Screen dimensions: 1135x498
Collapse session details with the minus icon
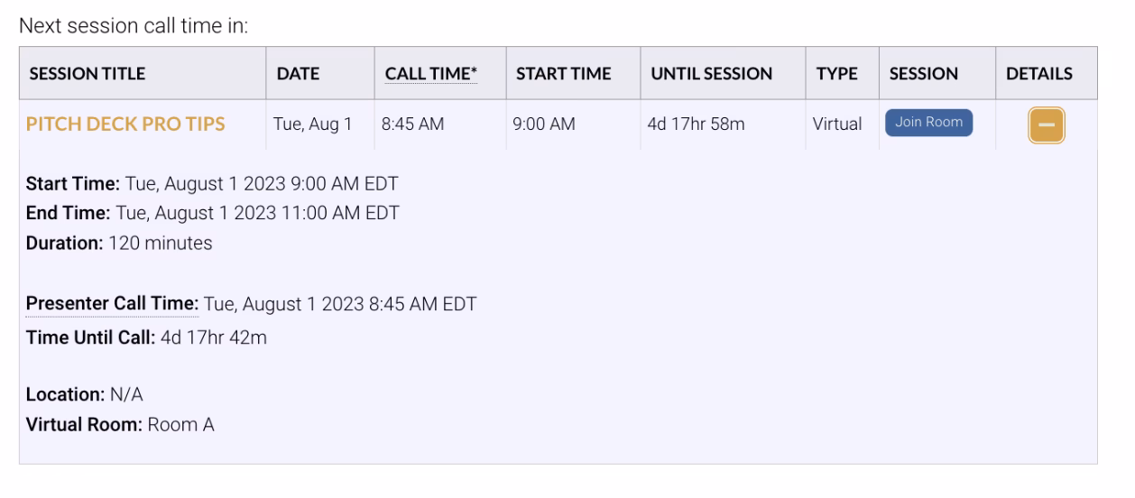1046,125
